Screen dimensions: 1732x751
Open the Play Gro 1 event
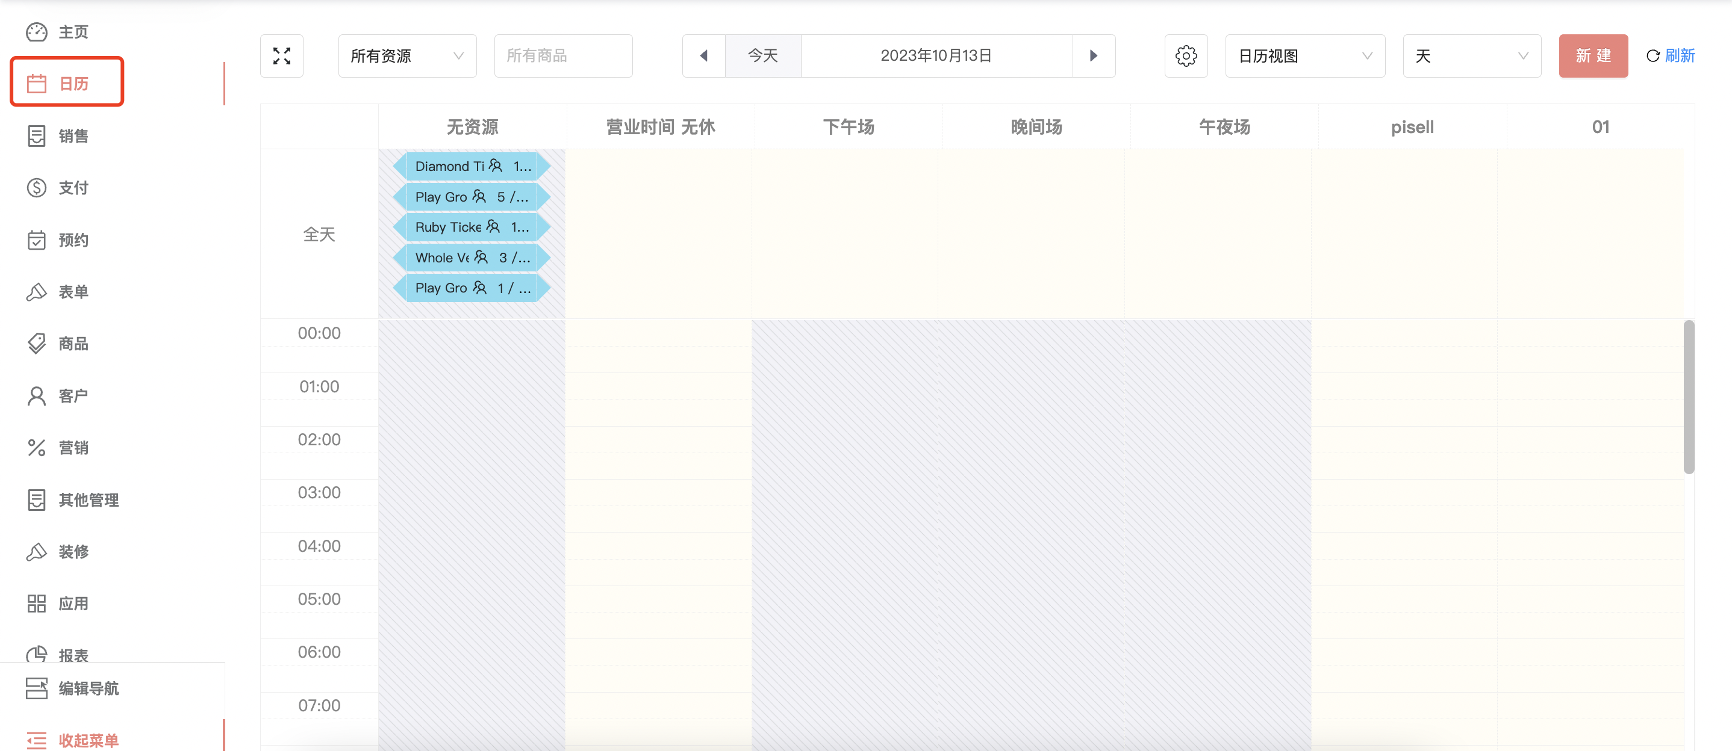pyautogui.click(x=472, y=288)
